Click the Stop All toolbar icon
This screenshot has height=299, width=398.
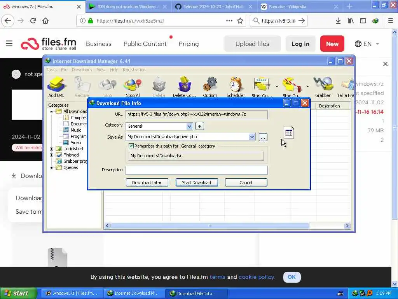(133, 87)
